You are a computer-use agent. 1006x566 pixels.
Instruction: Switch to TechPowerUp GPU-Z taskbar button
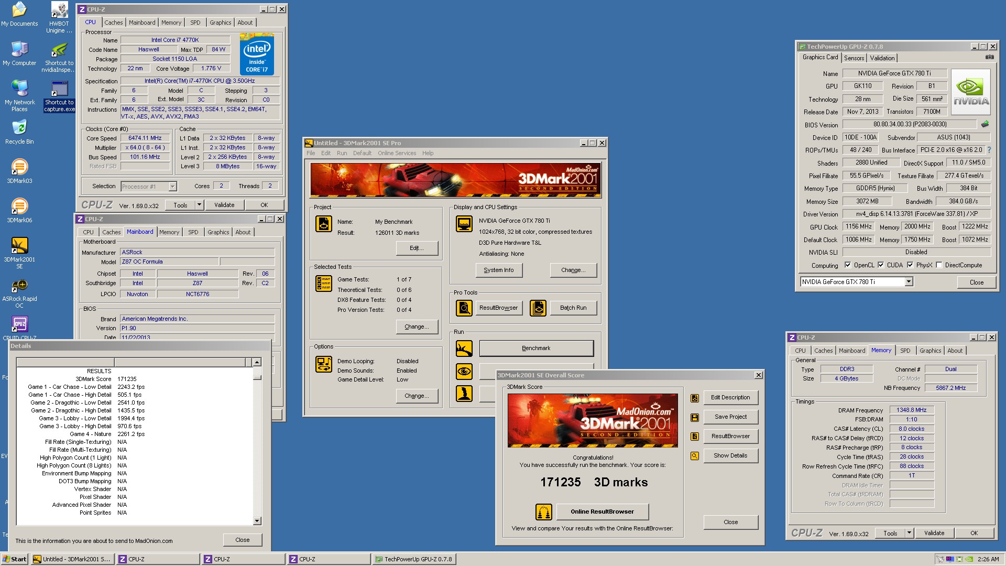414,559
